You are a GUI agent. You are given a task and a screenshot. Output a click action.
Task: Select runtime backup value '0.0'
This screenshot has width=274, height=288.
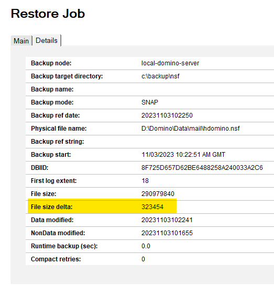[146, 246]
